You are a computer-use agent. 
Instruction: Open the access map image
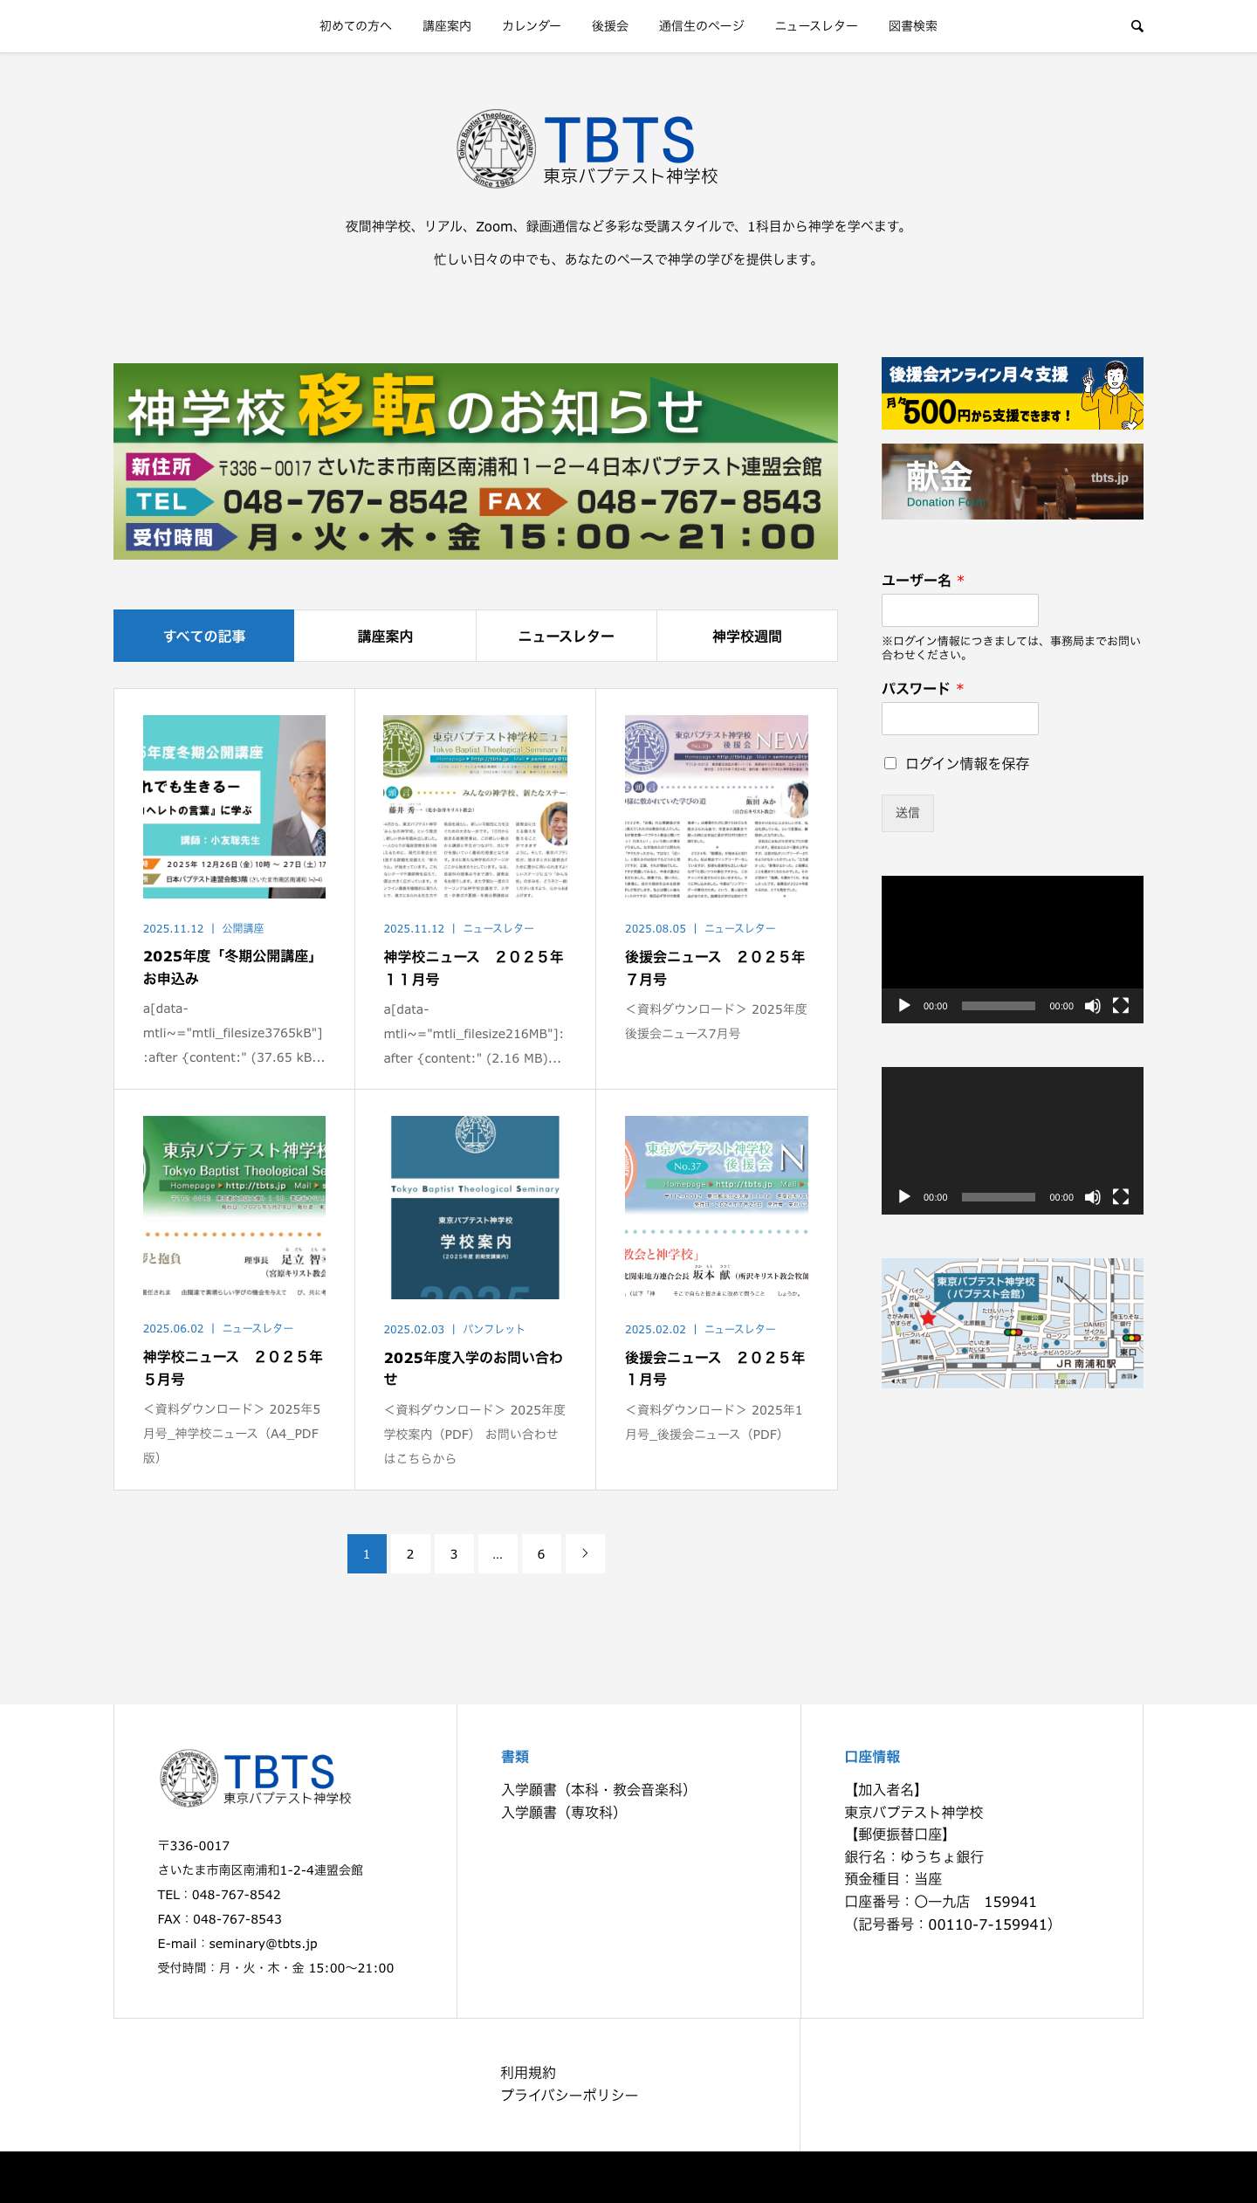1013,1323
